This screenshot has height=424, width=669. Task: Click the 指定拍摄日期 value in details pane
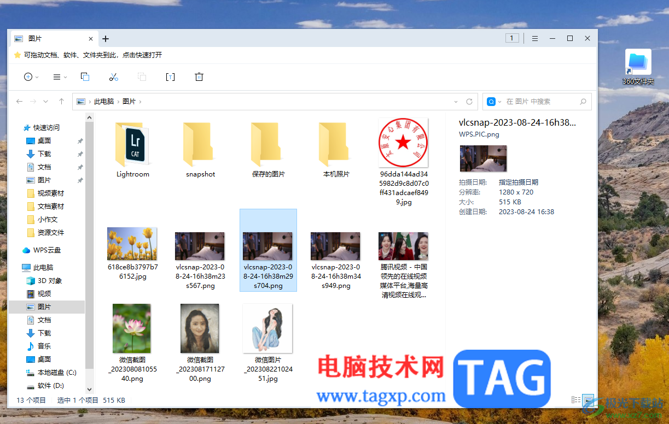(x=519, y=182)
